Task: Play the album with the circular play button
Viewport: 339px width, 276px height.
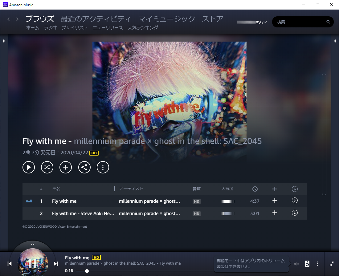Action: pos(29,167)
